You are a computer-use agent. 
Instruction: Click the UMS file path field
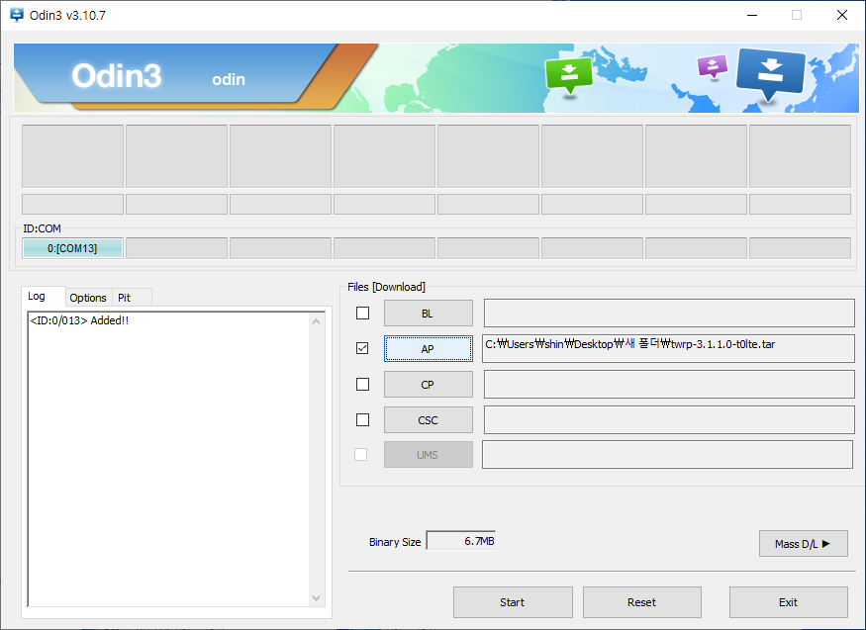(x=667, y=455)
